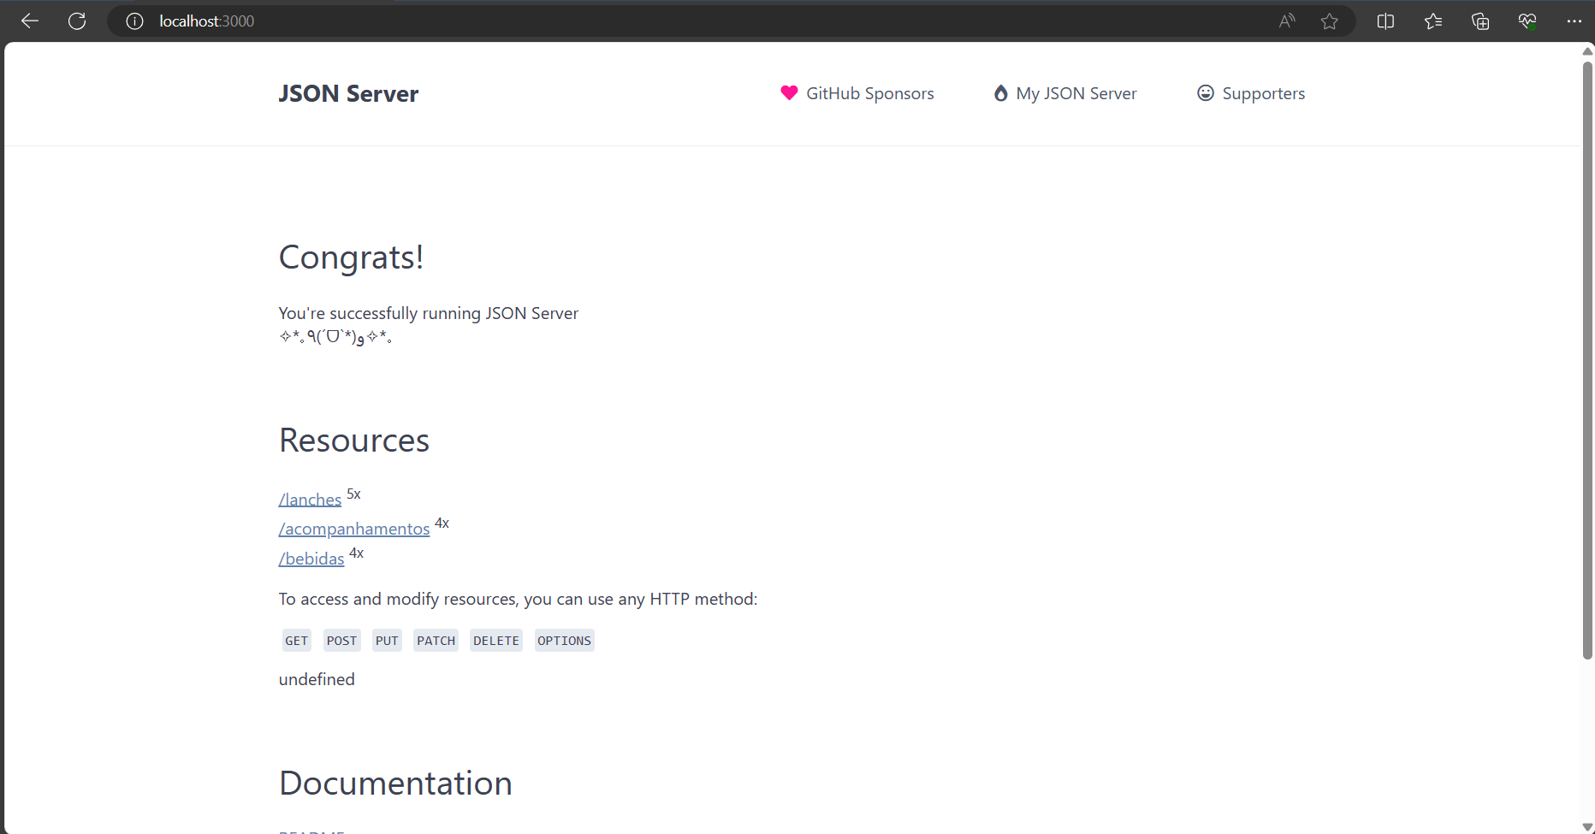Click the scrollbar up arrow
The image size is (1595, 834).
pos(1587,51)
